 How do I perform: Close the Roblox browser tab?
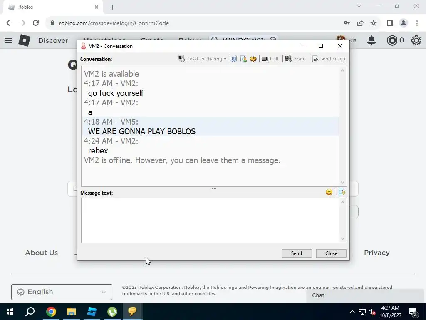pos(97,7)
